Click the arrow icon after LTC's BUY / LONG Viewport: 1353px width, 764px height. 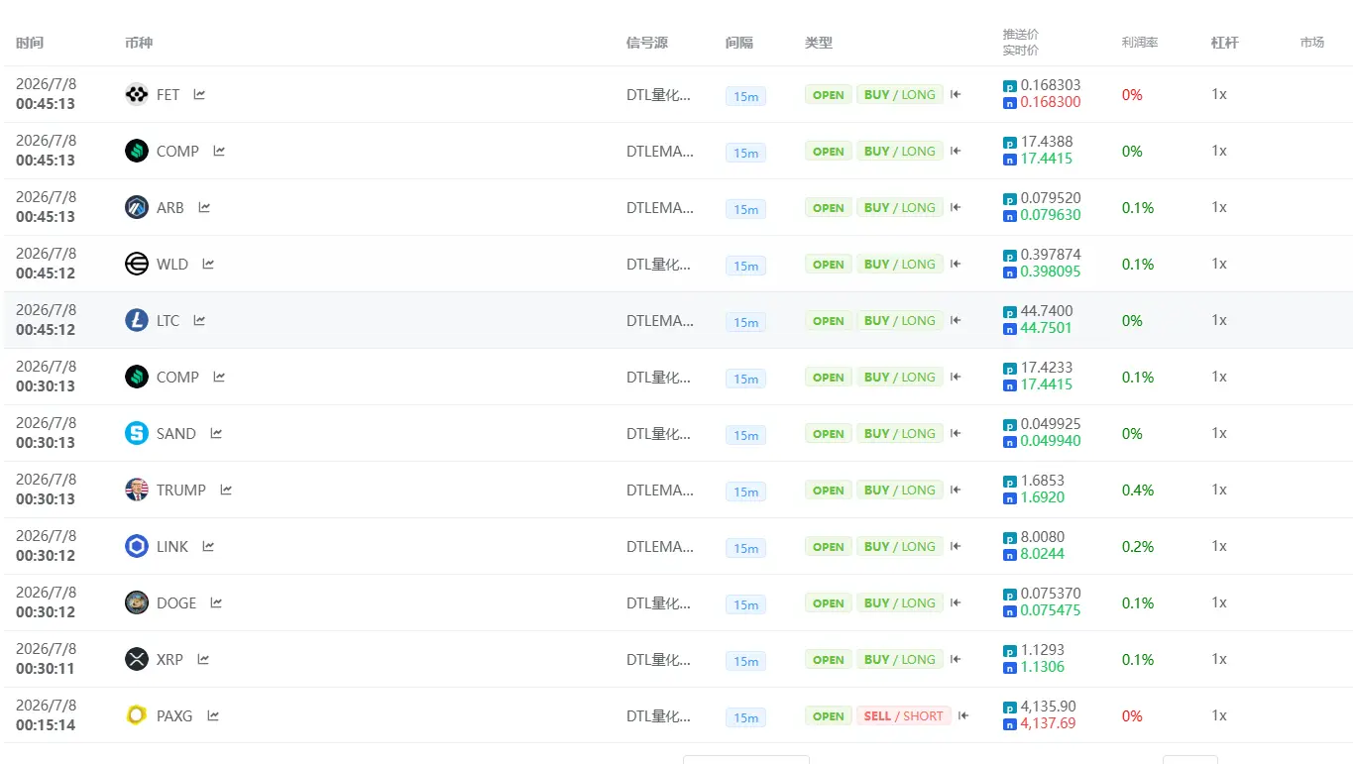[956, 321]
